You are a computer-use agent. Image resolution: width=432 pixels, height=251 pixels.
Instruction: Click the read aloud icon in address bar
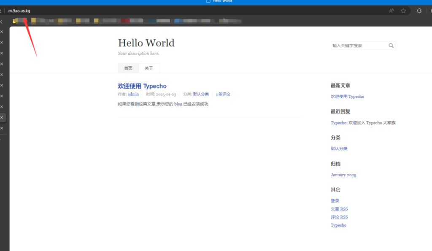pos(391,11)
